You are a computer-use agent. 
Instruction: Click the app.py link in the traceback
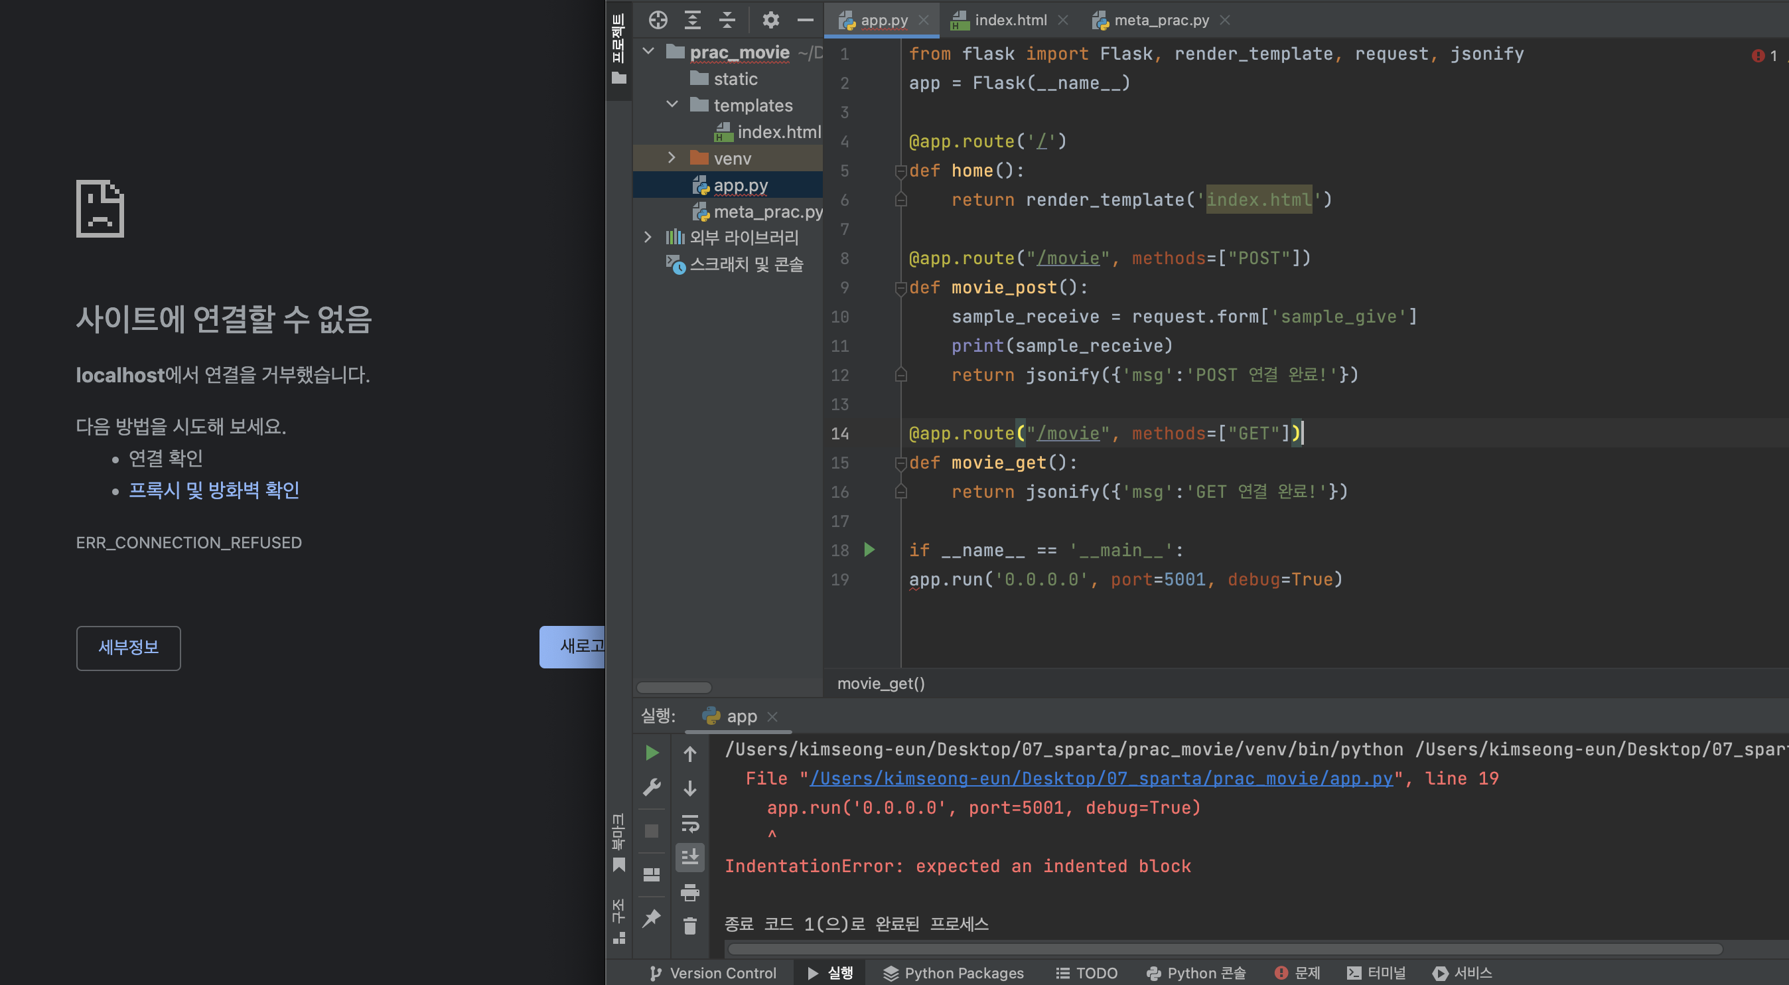[x=1101, y=778]
